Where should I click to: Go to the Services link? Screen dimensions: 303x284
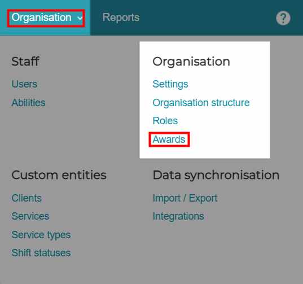pos(30,216)
